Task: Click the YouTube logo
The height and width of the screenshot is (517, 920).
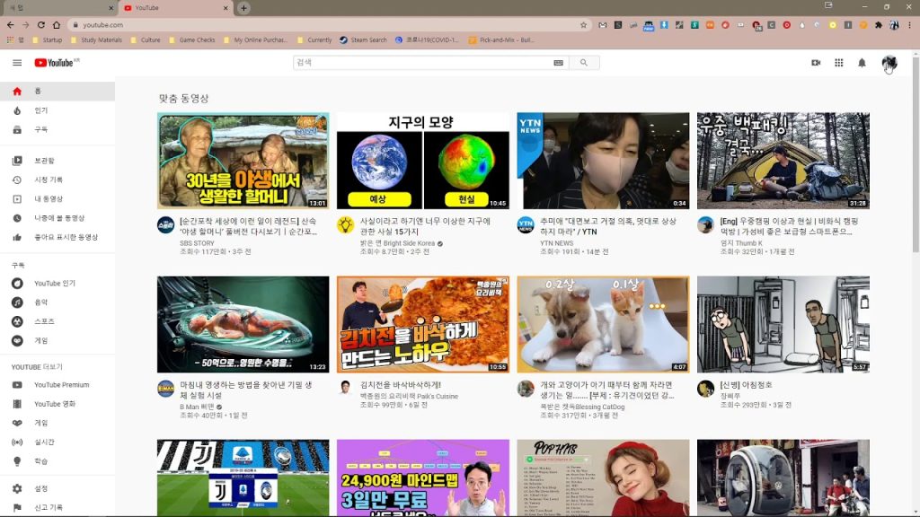Action: coord(56,63)
